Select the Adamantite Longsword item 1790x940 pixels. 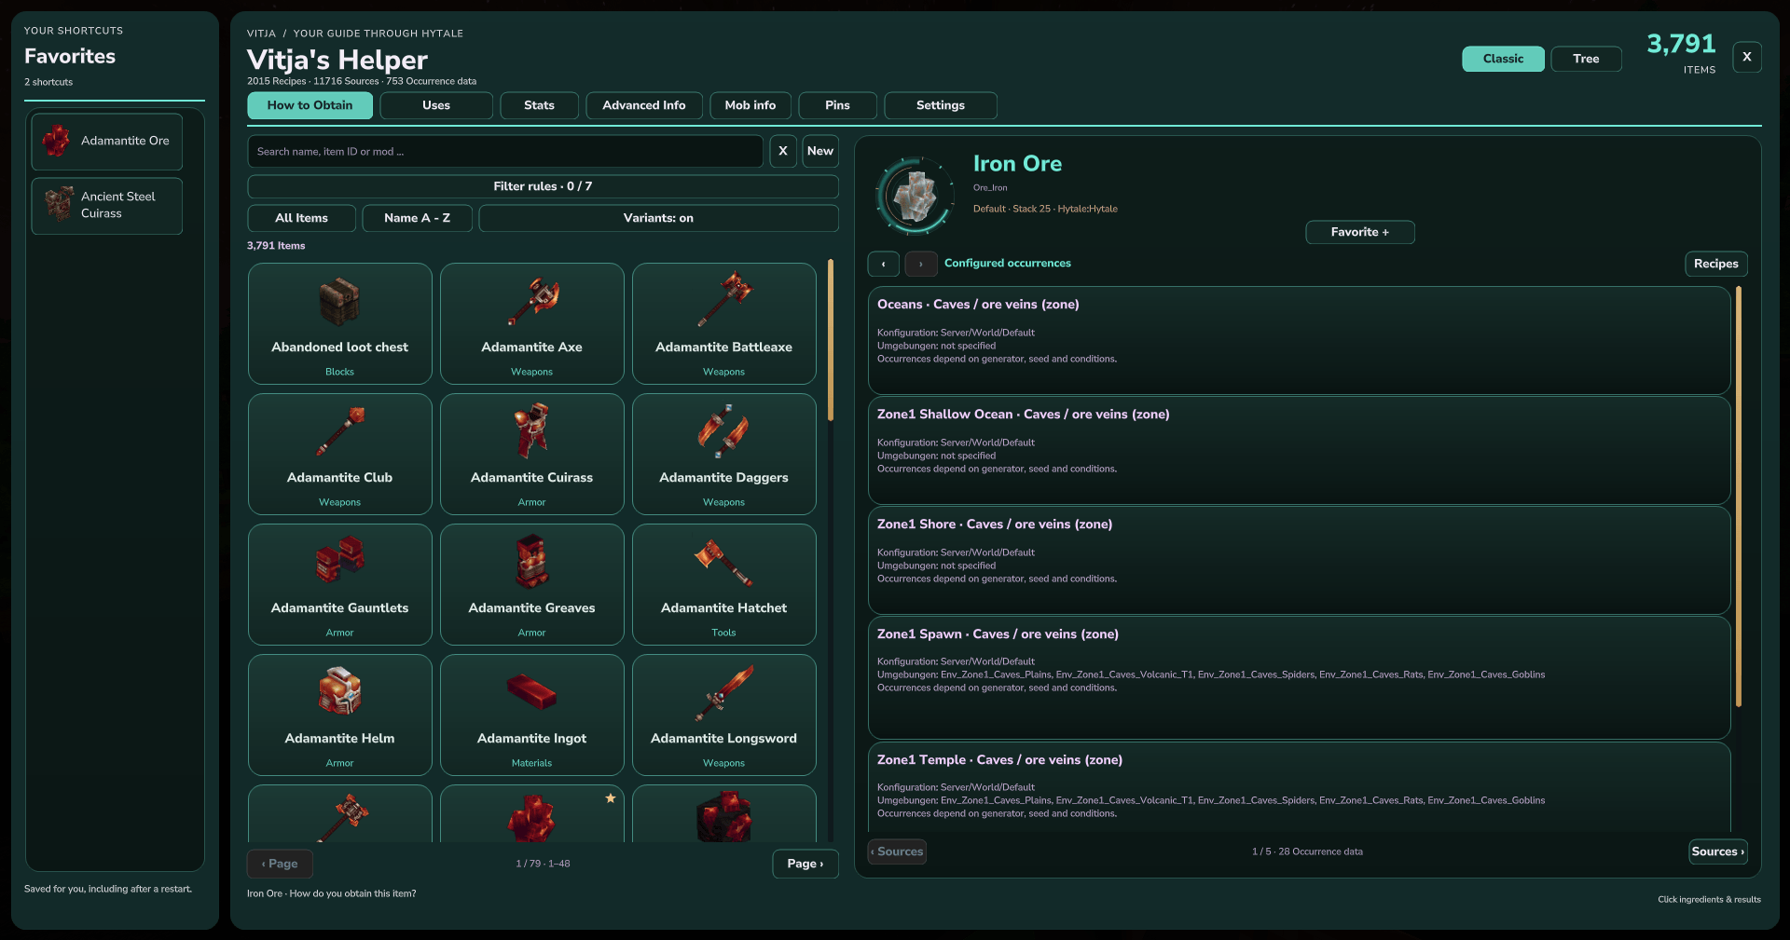pos(724,715)
